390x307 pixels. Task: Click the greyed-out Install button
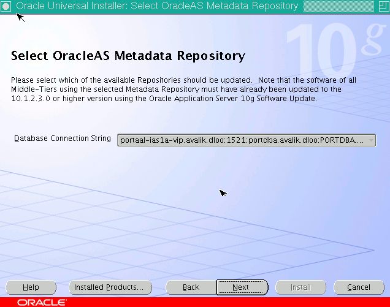[300, 287]
